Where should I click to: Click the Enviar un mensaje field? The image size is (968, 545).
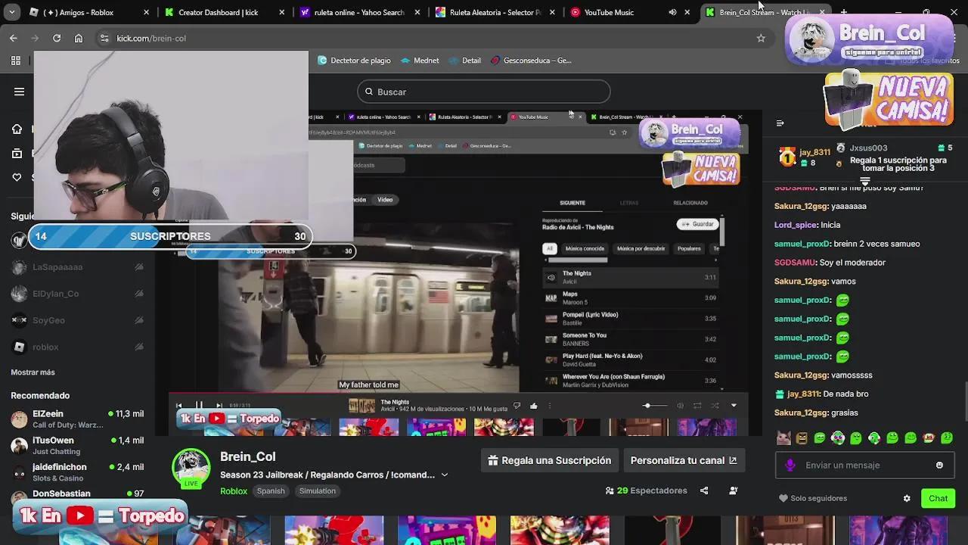coord(864,466)
